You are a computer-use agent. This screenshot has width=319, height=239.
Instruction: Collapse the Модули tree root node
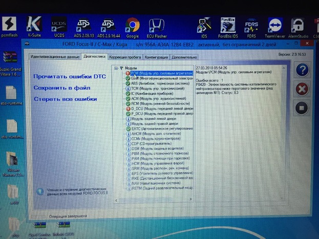click(116, 68)
